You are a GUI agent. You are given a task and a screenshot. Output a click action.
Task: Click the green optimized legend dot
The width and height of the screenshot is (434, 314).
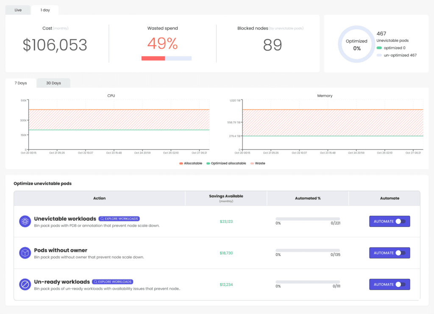(x=379, y=48)
